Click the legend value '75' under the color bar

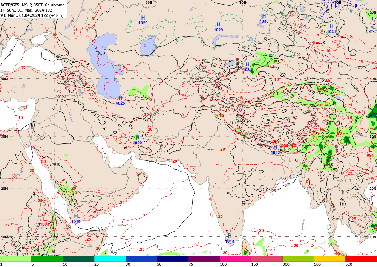point(191,264)
